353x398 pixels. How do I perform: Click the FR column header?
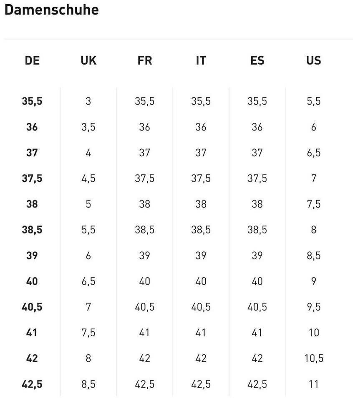coord(144,60)
